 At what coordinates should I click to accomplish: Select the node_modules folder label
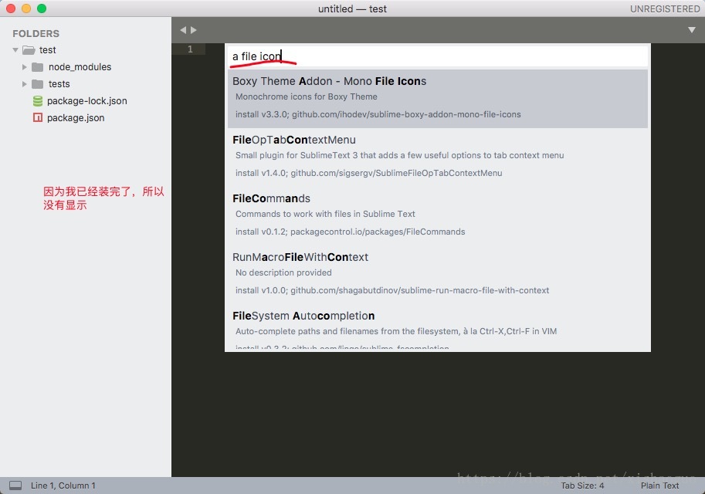pos(80,67)
